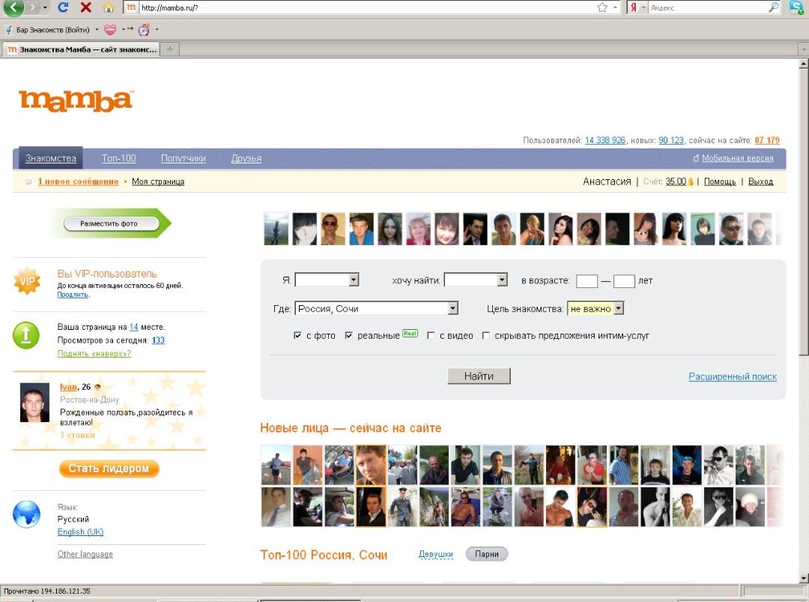
Task: Click minimum age input field
Action: point(587,281)
